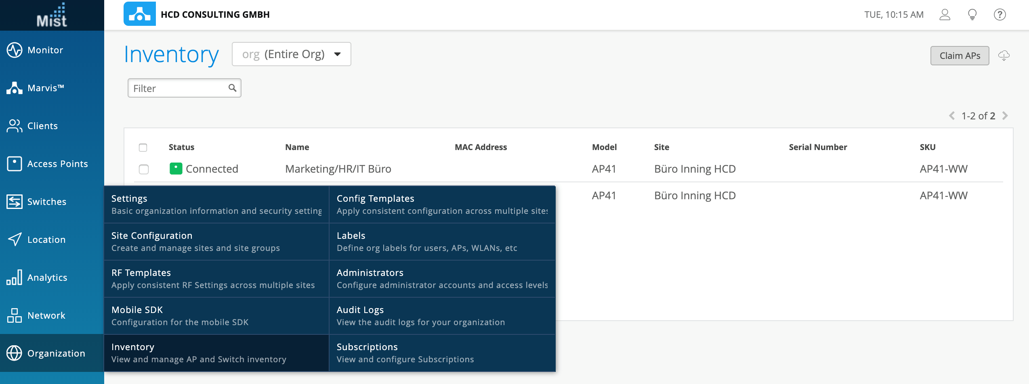This screenshot has height=384, width=1029.
Task: Open the user account profile icon
Action: coord(945,15)
